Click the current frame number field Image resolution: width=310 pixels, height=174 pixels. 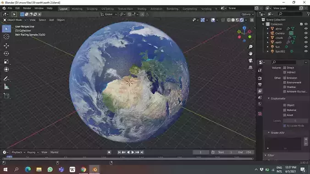[200, 152]
